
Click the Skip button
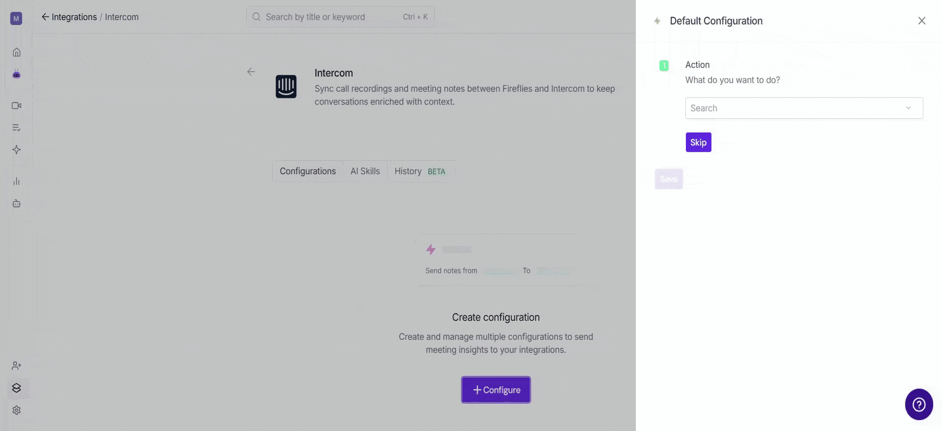[698, 142]
